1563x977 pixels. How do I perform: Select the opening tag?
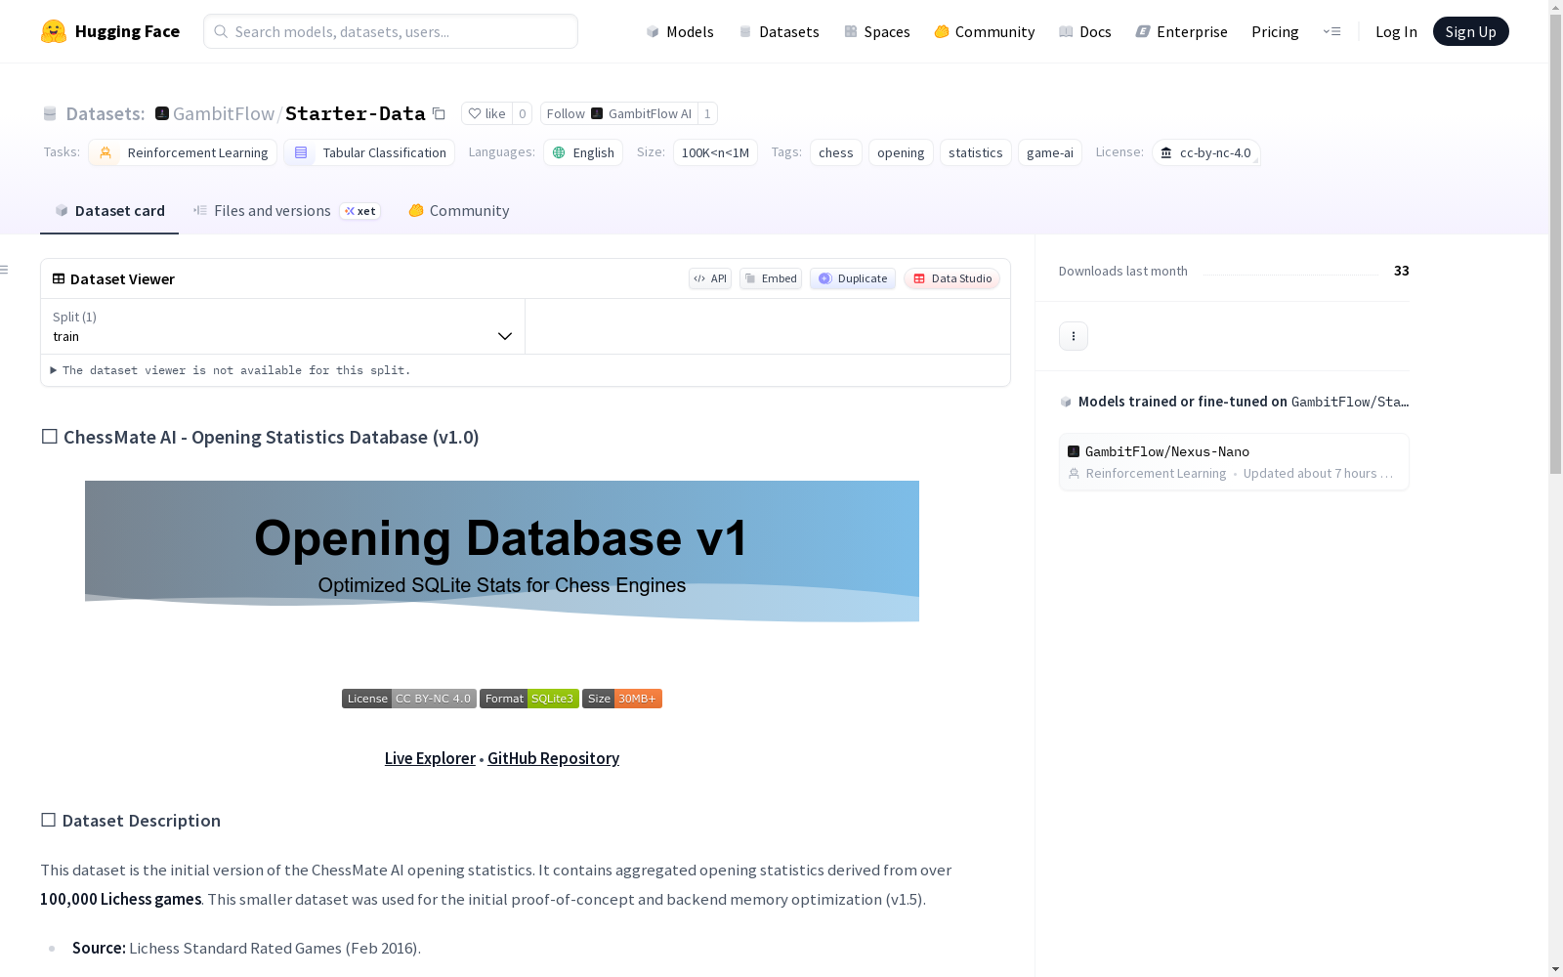(x=901, y=152)
